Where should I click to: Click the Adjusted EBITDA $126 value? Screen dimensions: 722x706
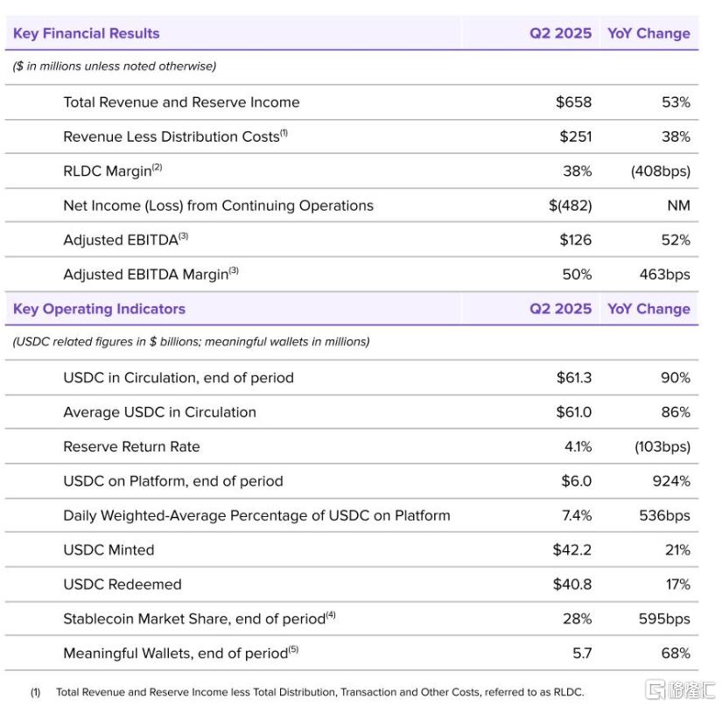click(x=575, y=240)
